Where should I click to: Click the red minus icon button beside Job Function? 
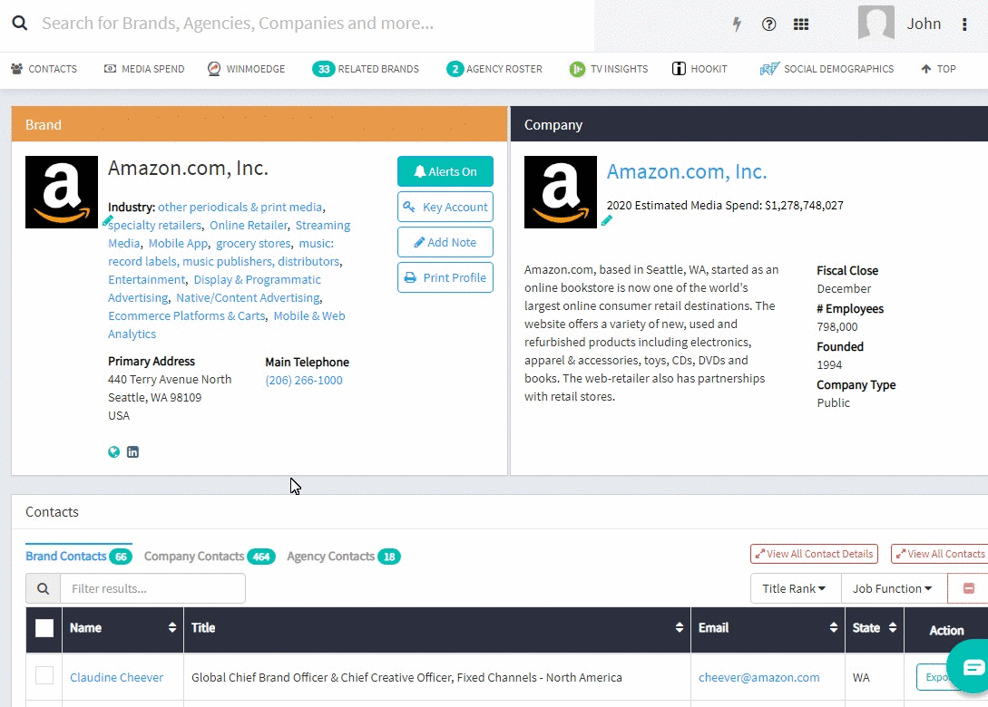(968, 588)
